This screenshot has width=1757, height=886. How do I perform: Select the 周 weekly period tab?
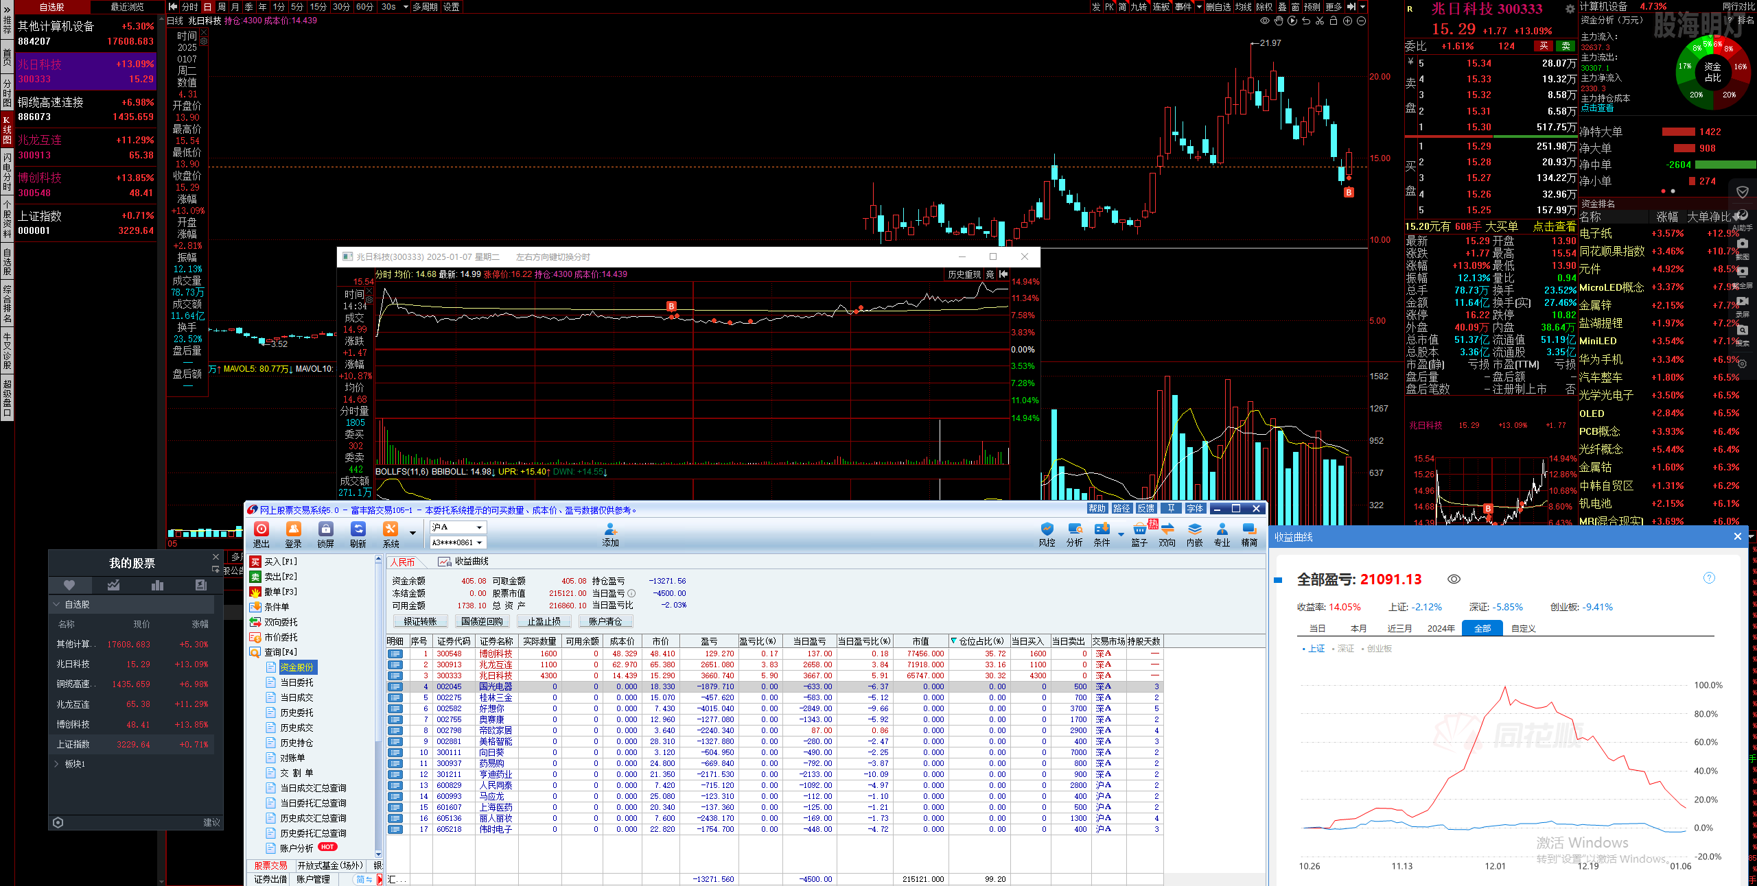click(222, 7)
